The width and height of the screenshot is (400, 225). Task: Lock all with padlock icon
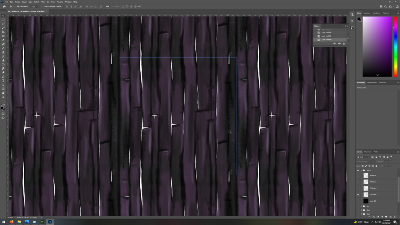tap(376, 166)
